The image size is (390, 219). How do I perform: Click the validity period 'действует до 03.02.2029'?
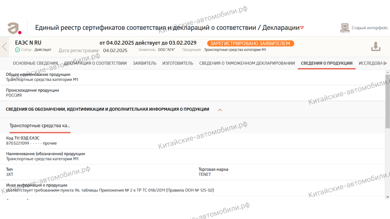click(x=166, y=43)
